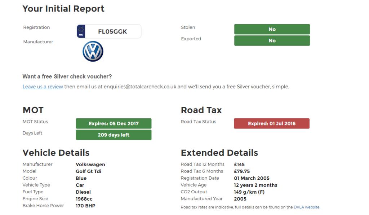Viewport: 369px width, 215px height.
Task: Select the '01 March 2005' registration date
Action: (x=252, y=178)
